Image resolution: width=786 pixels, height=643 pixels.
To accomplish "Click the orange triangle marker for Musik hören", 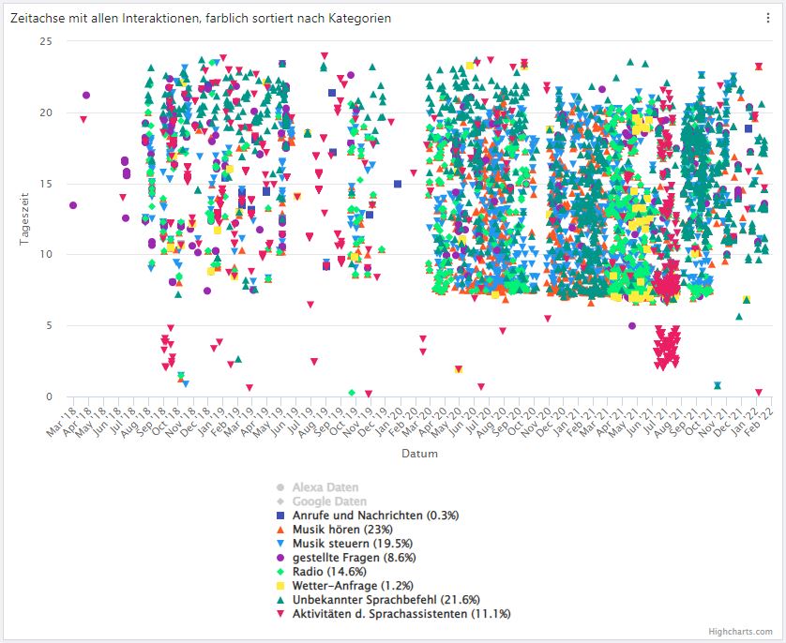I will (280, 530).
